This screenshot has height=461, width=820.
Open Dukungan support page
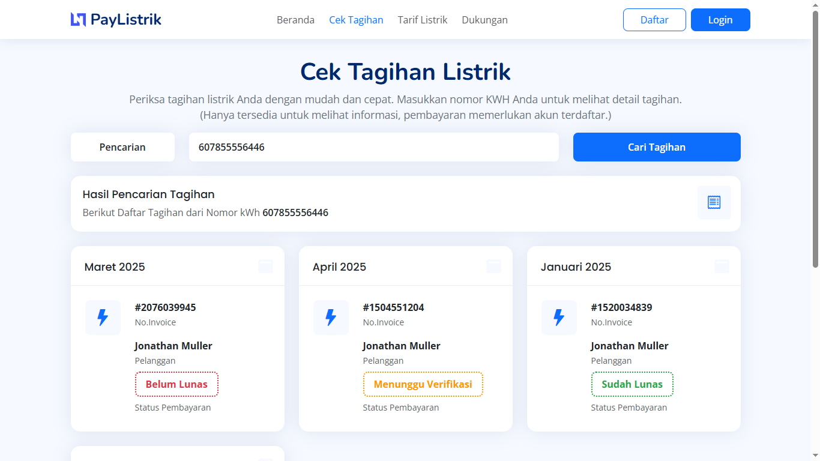coord(484,20)
